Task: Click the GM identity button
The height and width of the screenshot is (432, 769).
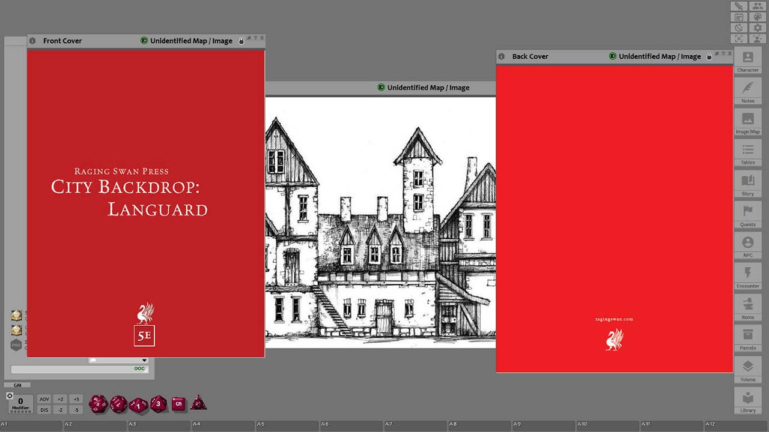Action: pos(17,385)
